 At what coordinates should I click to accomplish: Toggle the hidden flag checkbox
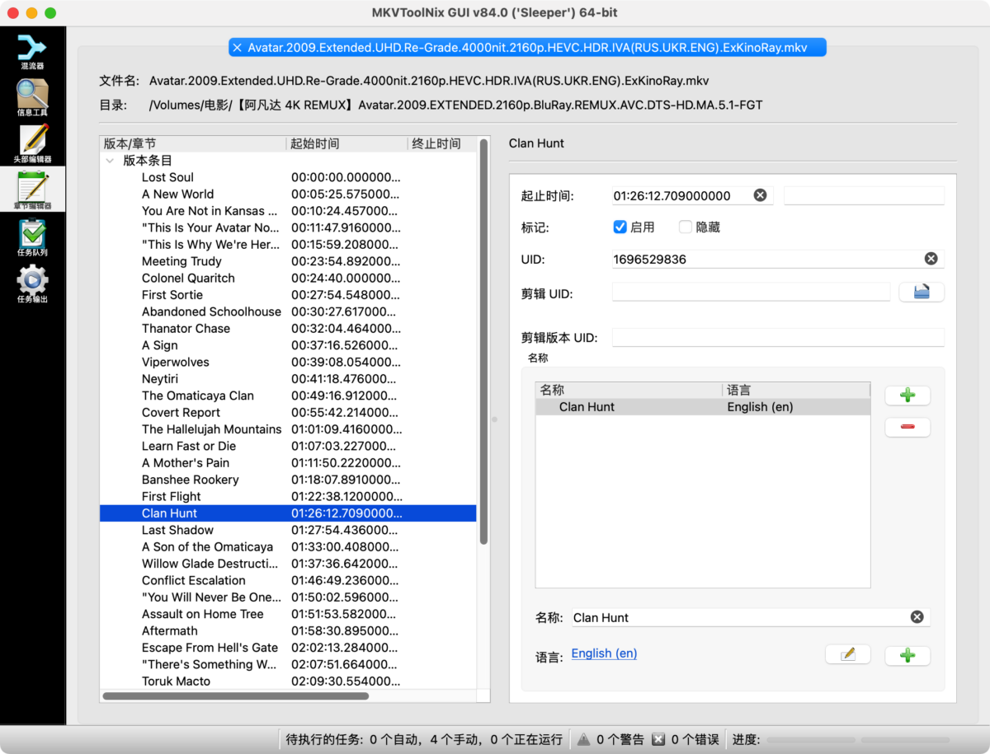click(685, 227)
